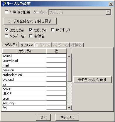This screenshot has width=115, height=122.
Task: Click the ファシリティ column header
Action: pos(24,51)
